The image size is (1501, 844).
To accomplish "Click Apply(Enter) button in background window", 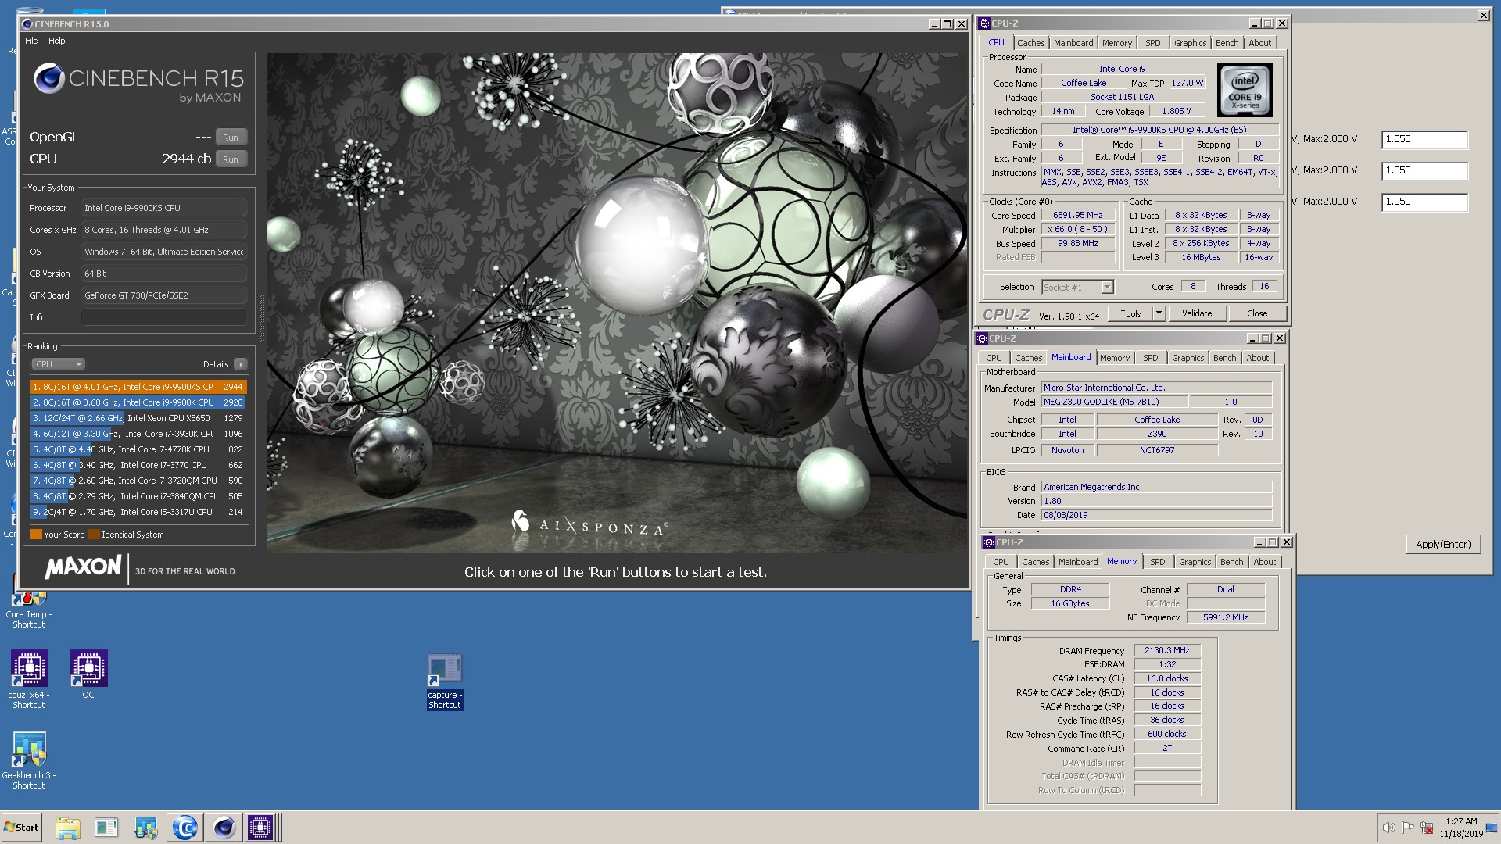I will coord(1443,545).
